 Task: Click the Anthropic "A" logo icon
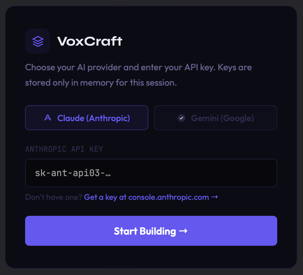[48, 118]
